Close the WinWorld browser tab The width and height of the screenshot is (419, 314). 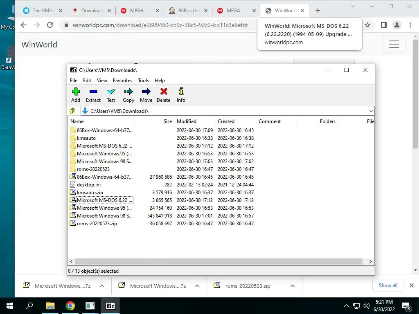tap(302, 11)
